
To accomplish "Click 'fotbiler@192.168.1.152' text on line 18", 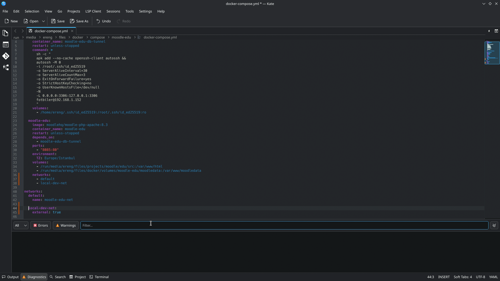I will click(59, 100).
